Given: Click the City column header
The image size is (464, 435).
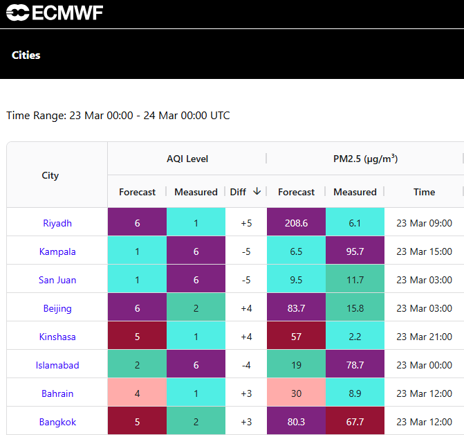Looking at the screenshot, I should (50, 175).
